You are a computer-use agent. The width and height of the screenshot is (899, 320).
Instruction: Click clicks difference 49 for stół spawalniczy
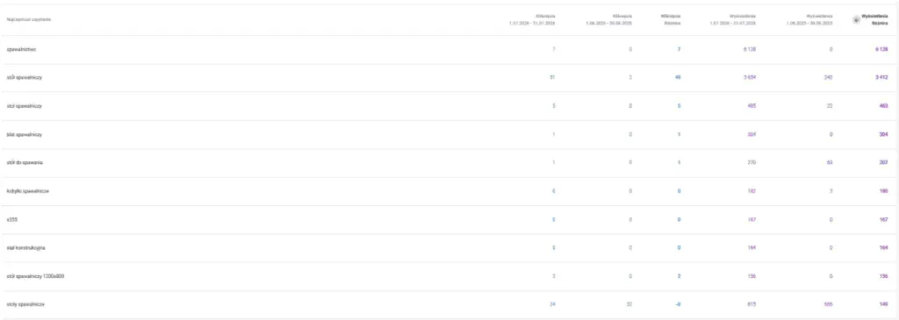point(678,78)
